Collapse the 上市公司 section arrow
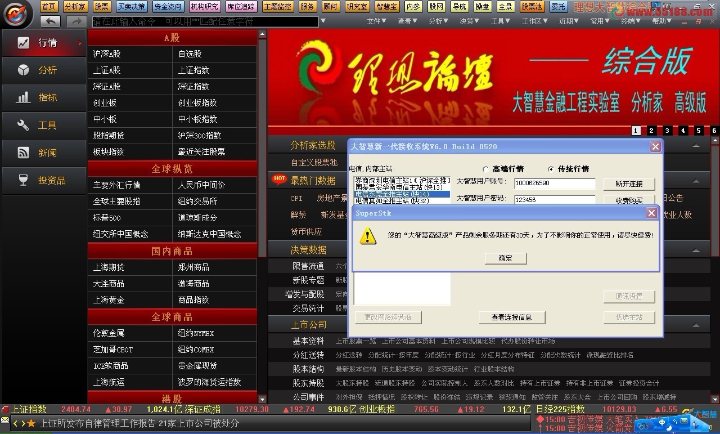Screen dimensions: 720x434 (696, 325)
